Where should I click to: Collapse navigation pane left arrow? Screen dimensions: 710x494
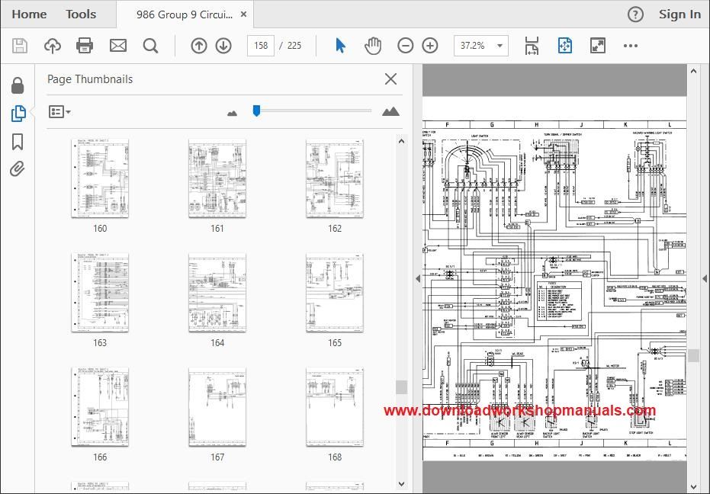418,278
